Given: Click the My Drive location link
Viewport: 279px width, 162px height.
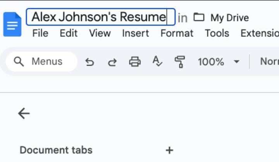Looking at the screenshot, I should [x=229, y=18].
